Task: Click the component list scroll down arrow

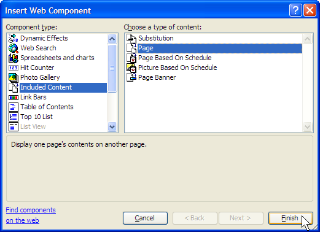Action: tap(112, 126)
